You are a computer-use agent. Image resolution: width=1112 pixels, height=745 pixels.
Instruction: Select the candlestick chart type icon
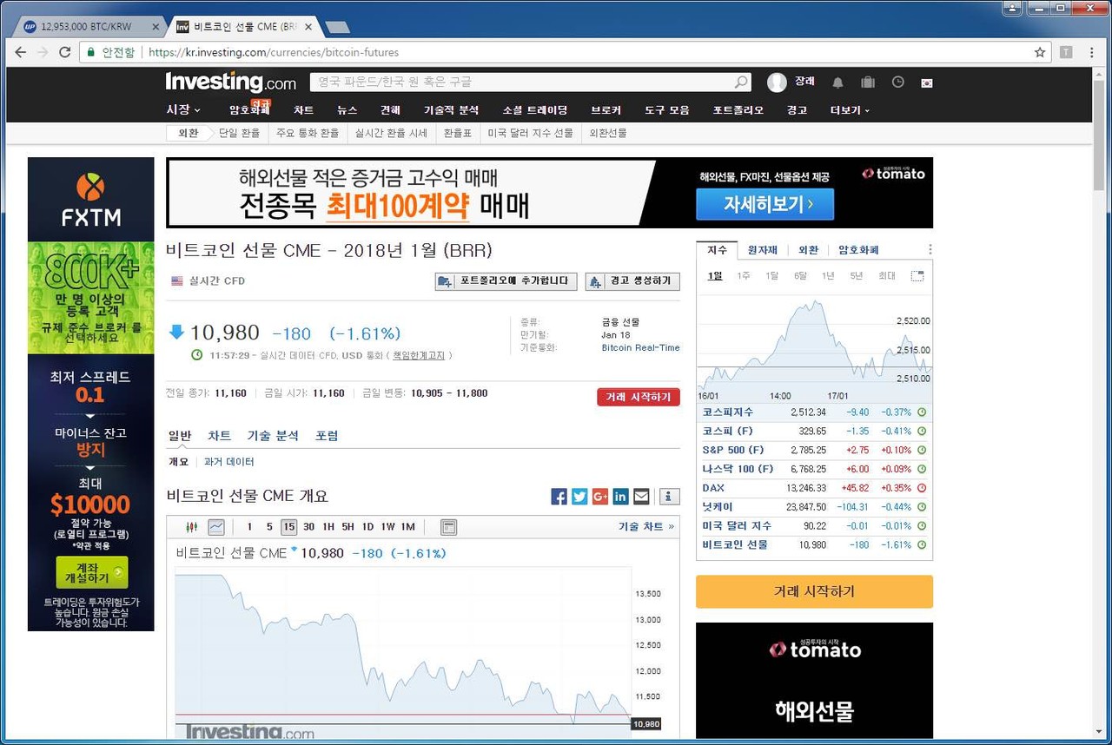tap(192, 526)
